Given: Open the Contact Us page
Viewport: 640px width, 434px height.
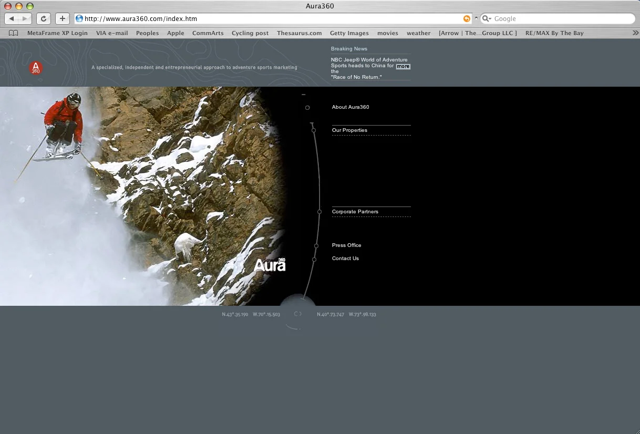Looking at the screenshot, I should click(345, 259).
